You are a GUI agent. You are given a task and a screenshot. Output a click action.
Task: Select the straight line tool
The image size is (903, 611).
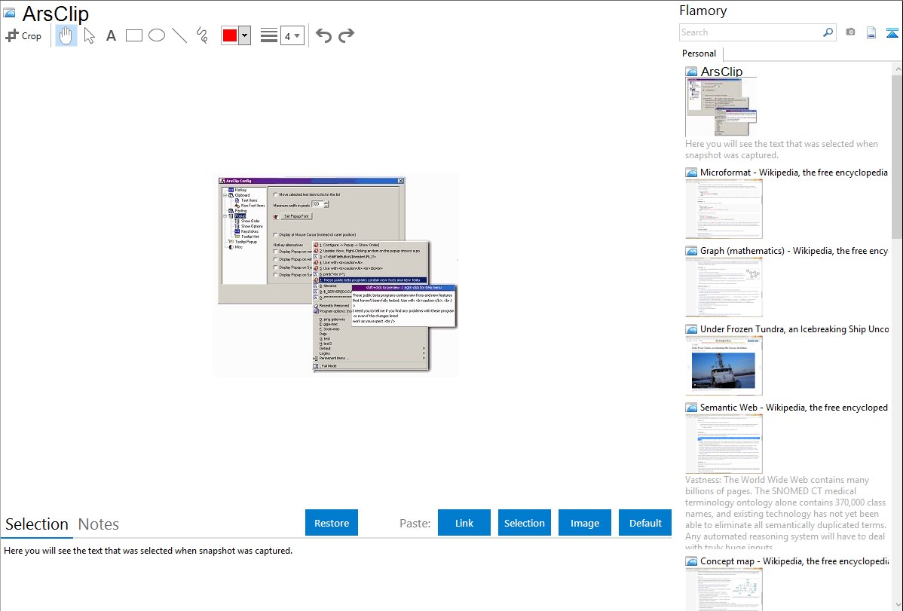pyautogui.click(x=179, y=35)
